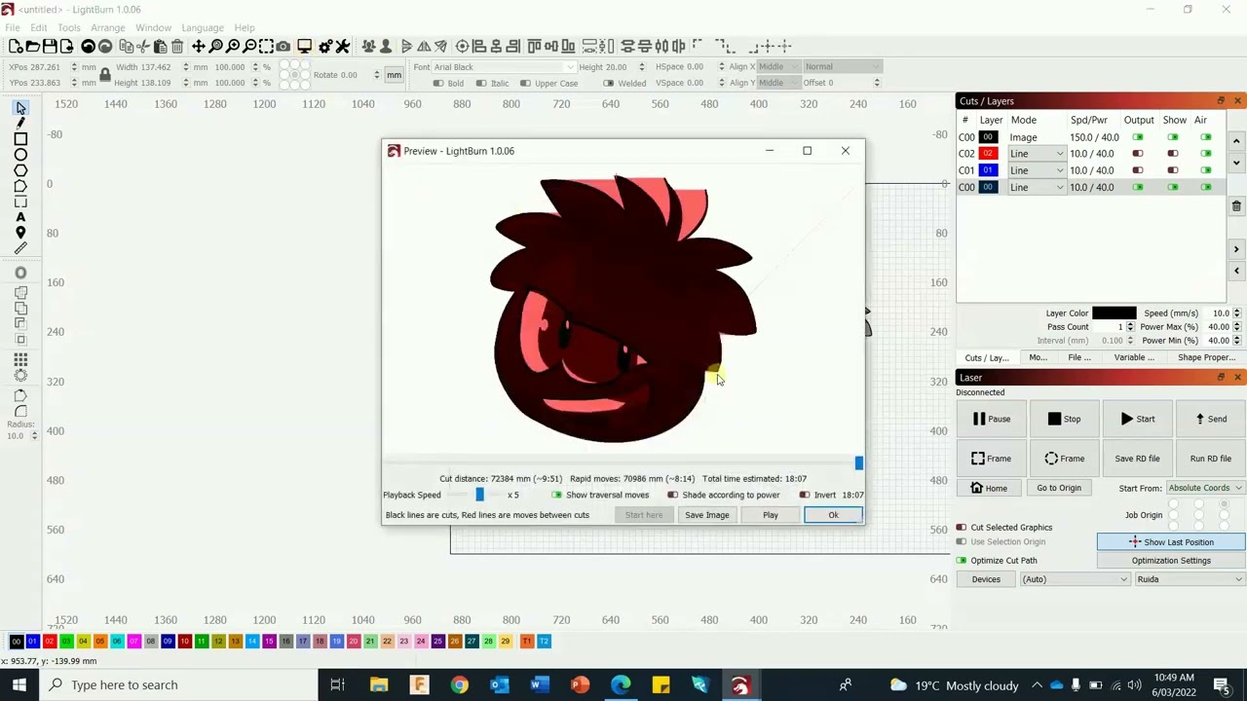Screen dimensions: 1247x701
Task: Toggle Air for the C00 Image layer
Action: pyautogui.click(x=1206, y=137)
